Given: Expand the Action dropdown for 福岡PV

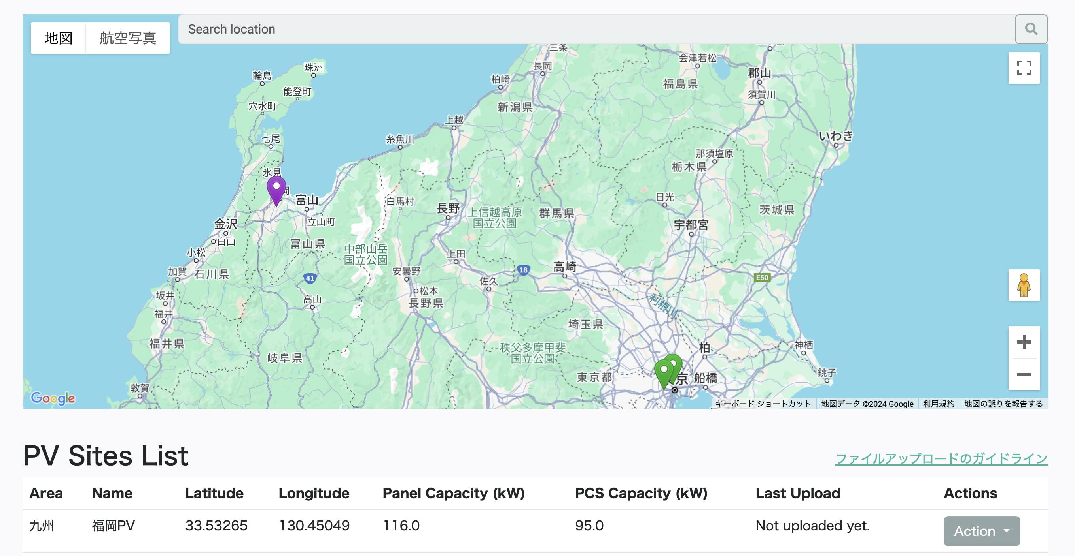Looking at the screenshot, I should [981, 531].
